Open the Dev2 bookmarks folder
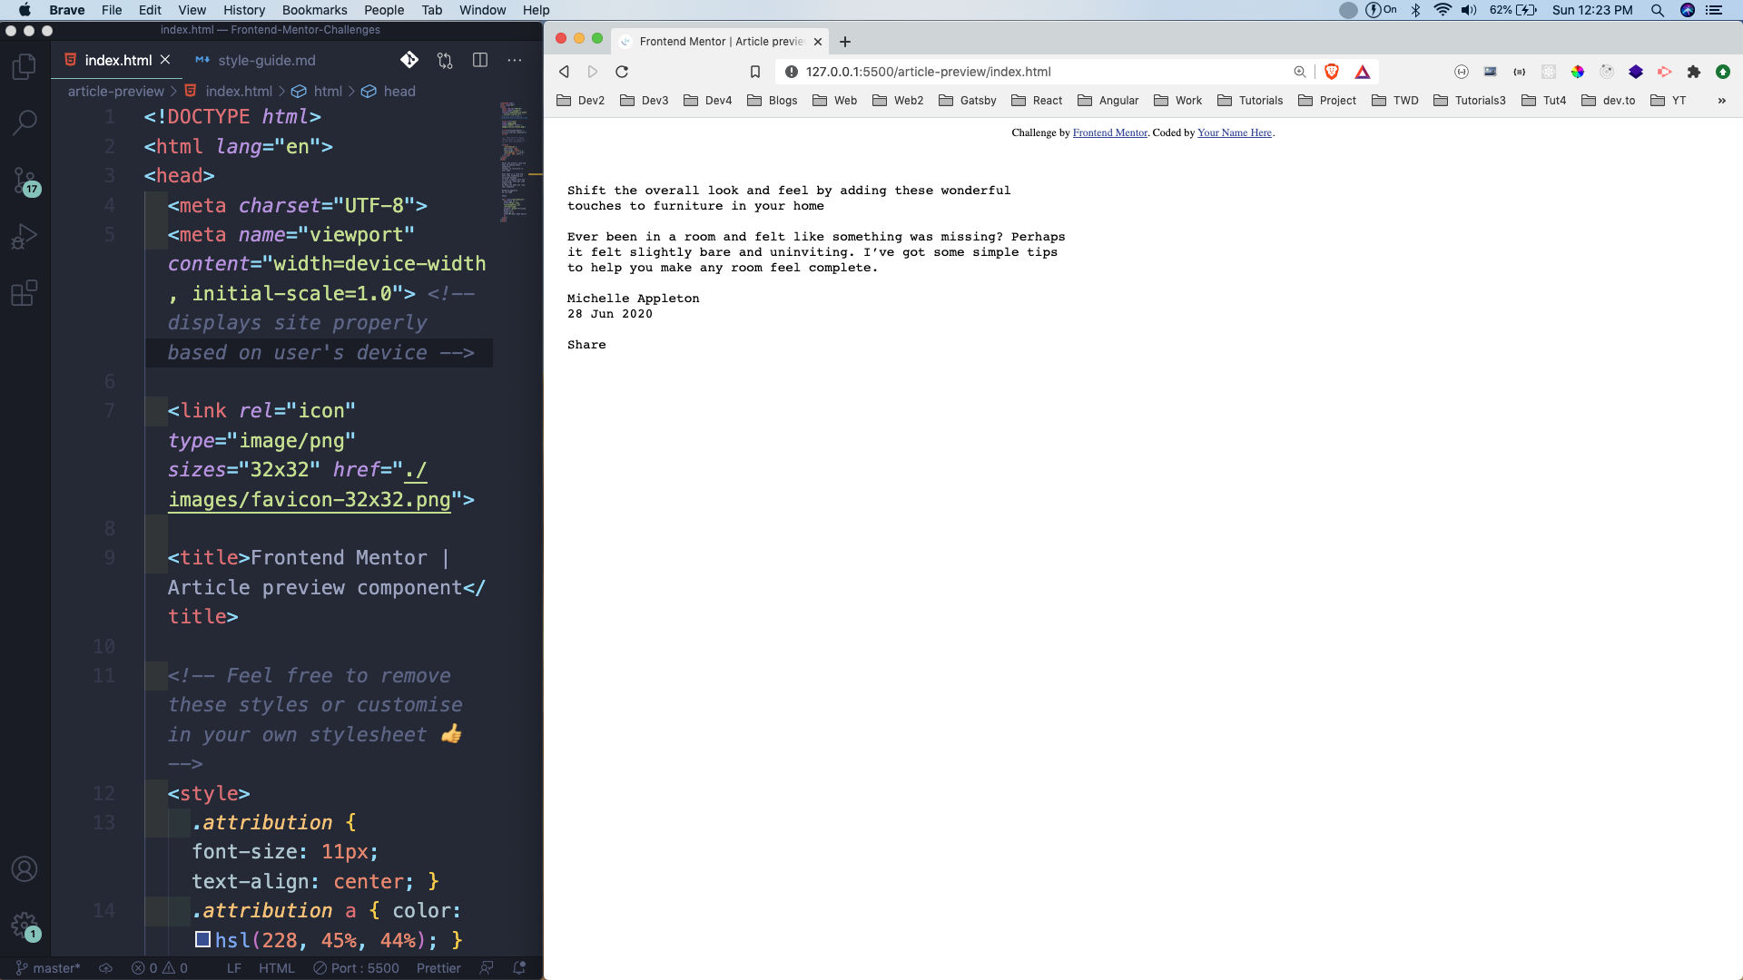Image resolution: width=1743 pixels, height=980 pixels. (580, 101)
